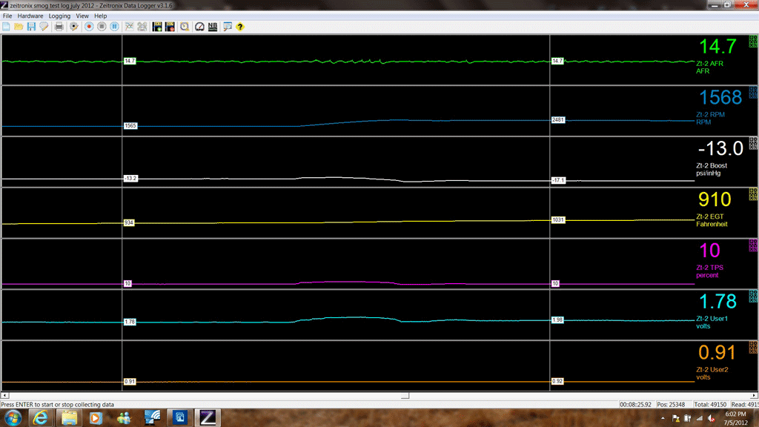This screenshot has width=759, height=427.
Task: Start recording with the red record button
Action: (x=89, y=27)
